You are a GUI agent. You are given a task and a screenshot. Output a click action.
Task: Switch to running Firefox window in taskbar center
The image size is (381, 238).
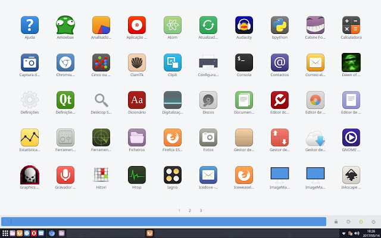coord(149,233)
